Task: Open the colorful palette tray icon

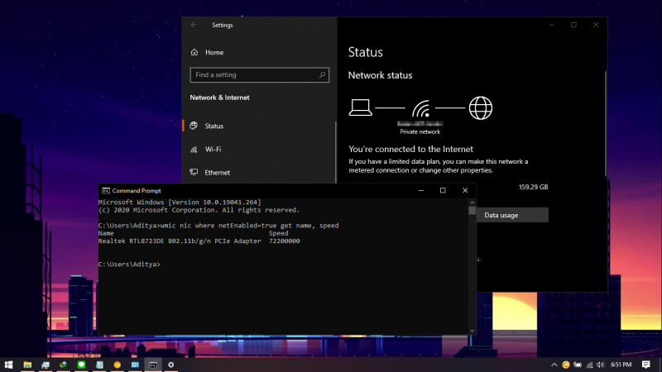Action: pos(566,365)
